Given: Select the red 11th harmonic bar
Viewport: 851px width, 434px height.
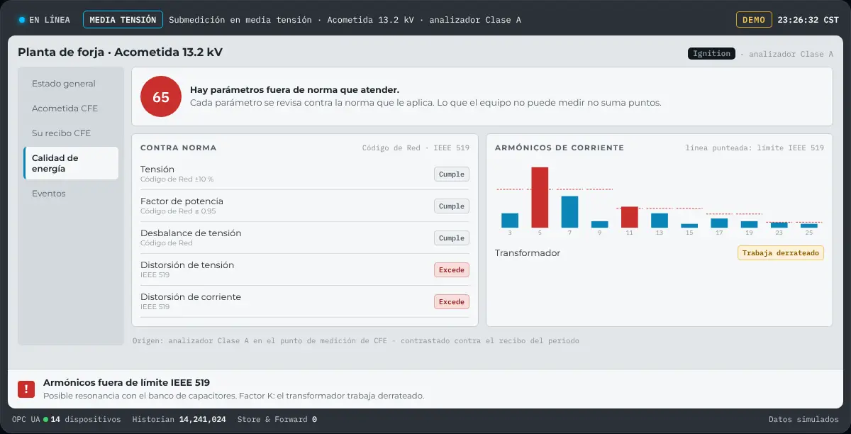Looking at the screenshot, I should (x=629, y=217).
